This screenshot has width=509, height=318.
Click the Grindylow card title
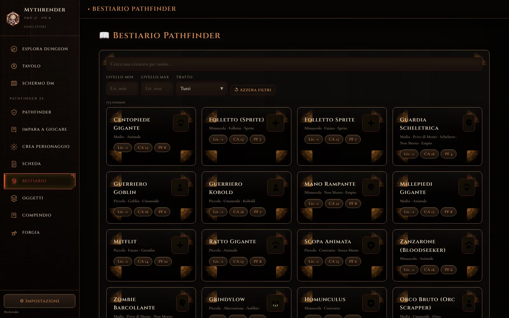(227, 300)
